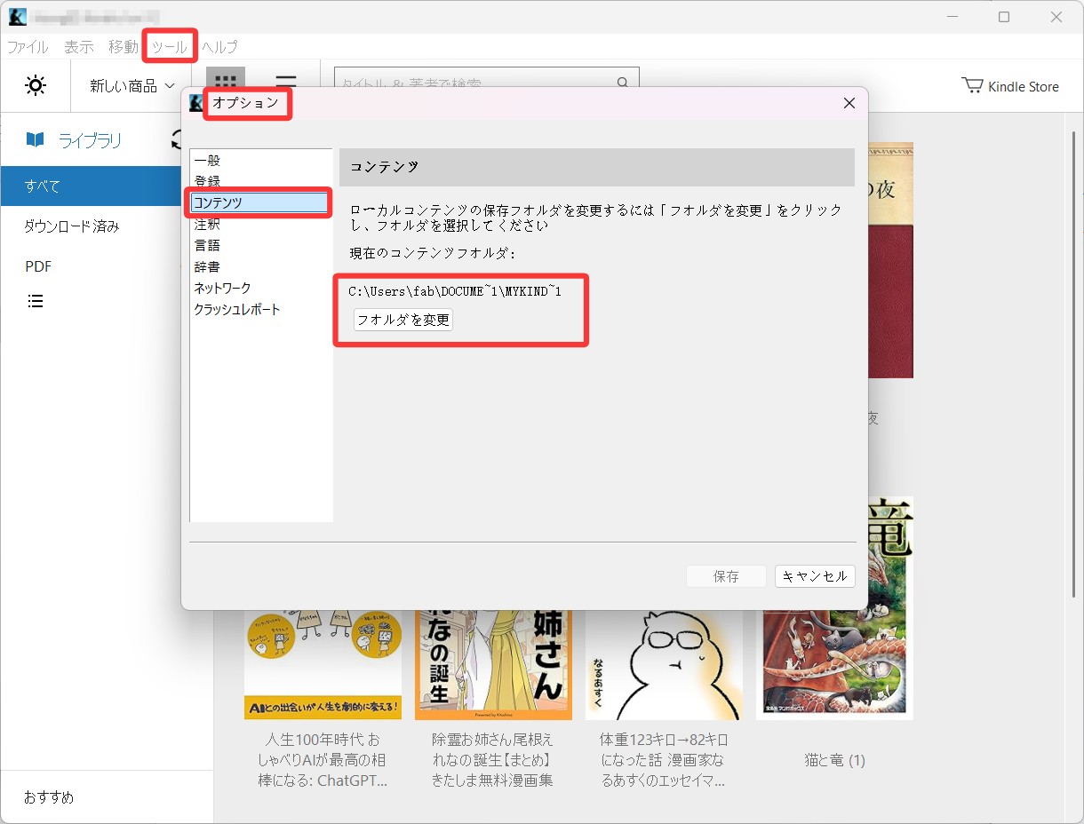Open the Kindle Store cart icon
Viewport: 1084px width, 824px height.
pyautogui.click(x=972, y=86)
